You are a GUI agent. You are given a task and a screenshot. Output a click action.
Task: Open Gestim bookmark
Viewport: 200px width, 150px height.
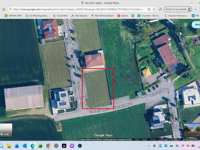[123, 16]
